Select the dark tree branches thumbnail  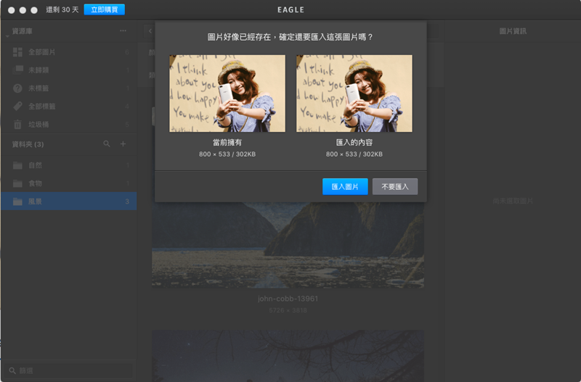pos(288,356)
